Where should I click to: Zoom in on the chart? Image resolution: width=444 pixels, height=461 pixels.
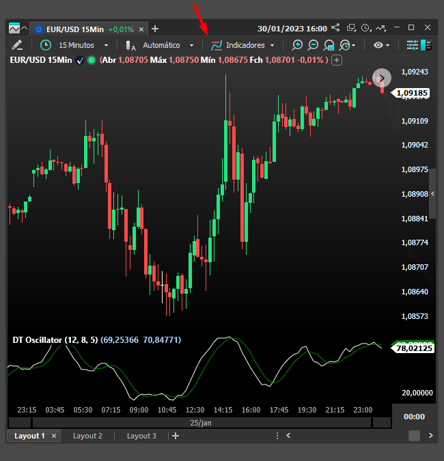[x=297, y=45]
